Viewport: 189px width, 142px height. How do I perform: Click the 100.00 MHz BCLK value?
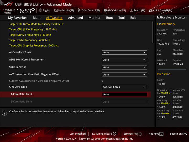tap(163, 44)
